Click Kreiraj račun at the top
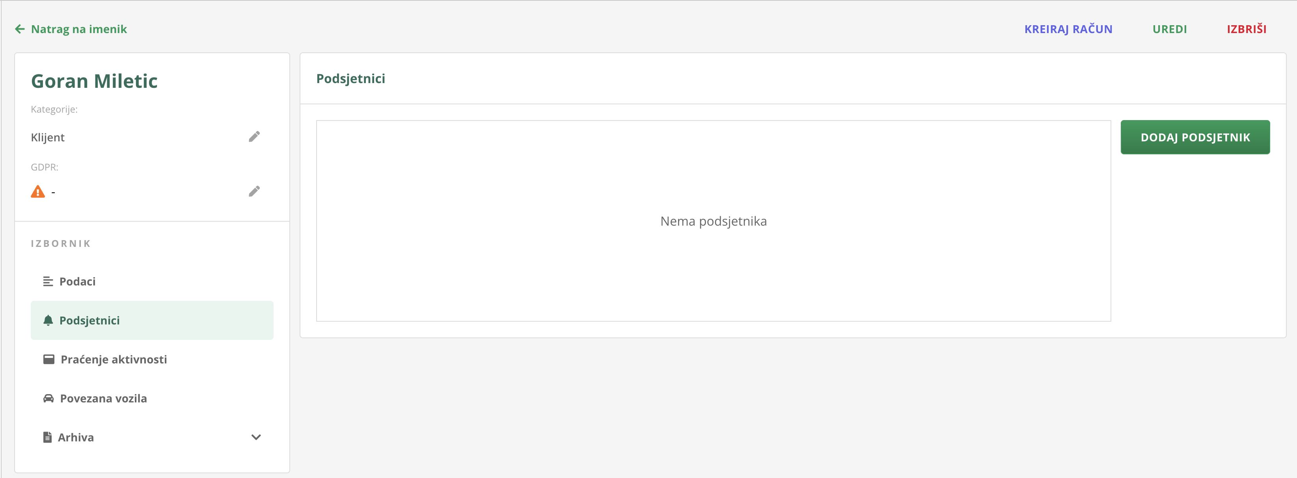This screenshot has height=478, width=1297. (x=1068, y=29)
